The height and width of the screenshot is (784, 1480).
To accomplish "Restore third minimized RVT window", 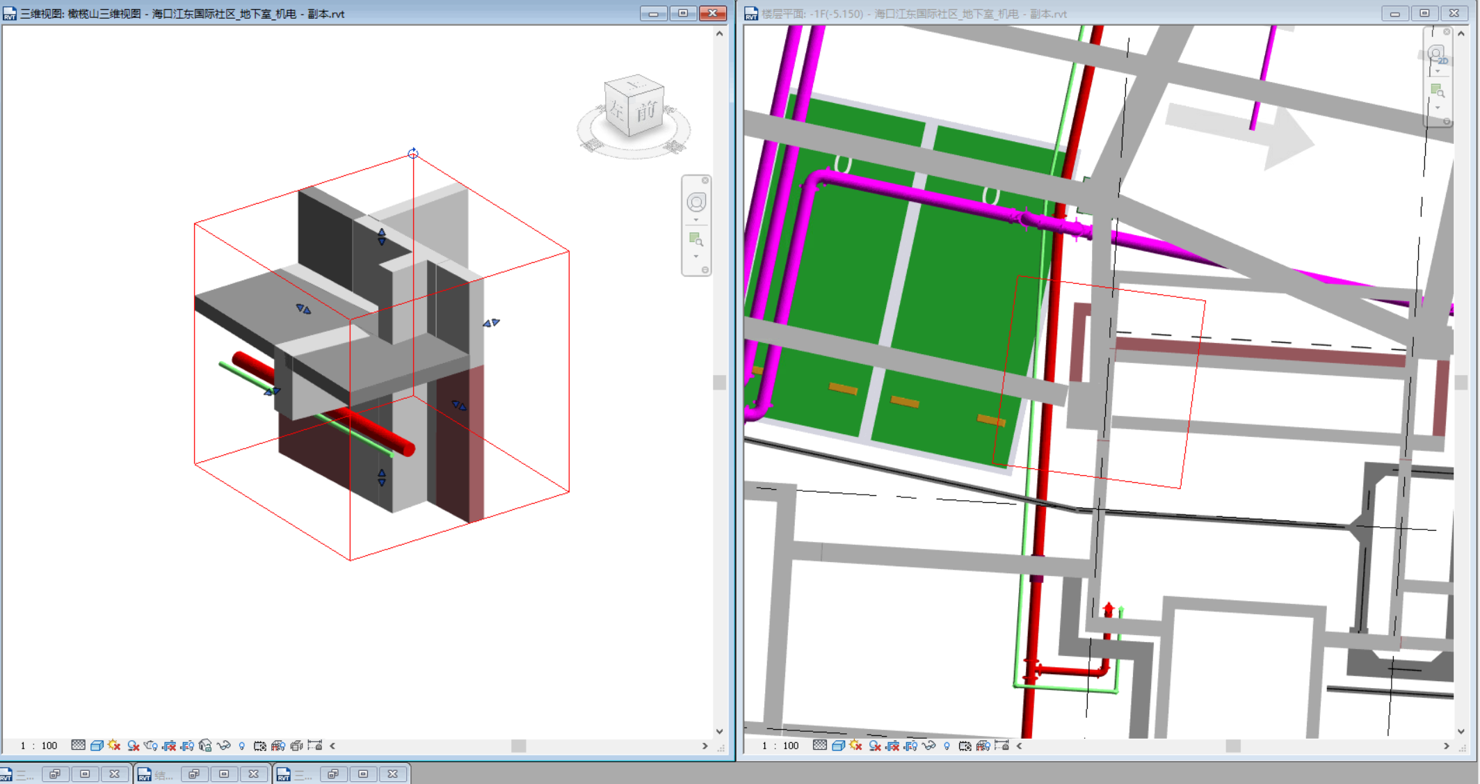I will [333, 774].
